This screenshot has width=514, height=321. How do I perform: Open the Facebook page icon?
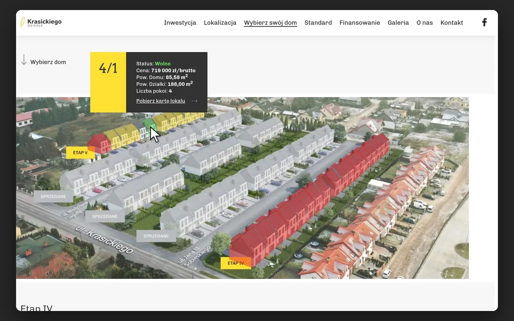(484, 22)
